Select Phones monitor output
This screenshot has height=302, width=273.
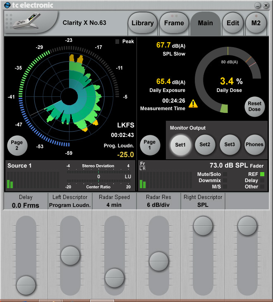tap(254, 145)
